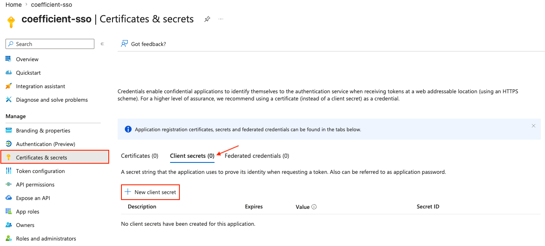Click coefficient-sso breadcrumb link
Viewport: 545px width, 246px height.
(x=52, y=5)
